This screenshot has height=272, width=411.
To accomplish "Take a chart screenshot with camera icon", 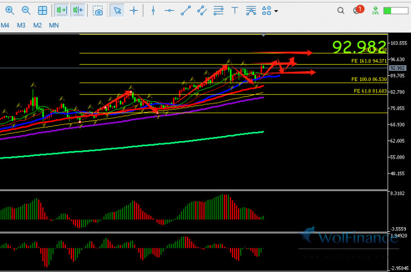I will click(x=98, y=10).
